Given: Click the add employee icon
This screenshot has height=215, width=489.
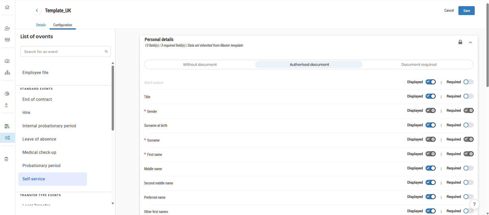Looking at the screenshot, I should coord(7,28).
